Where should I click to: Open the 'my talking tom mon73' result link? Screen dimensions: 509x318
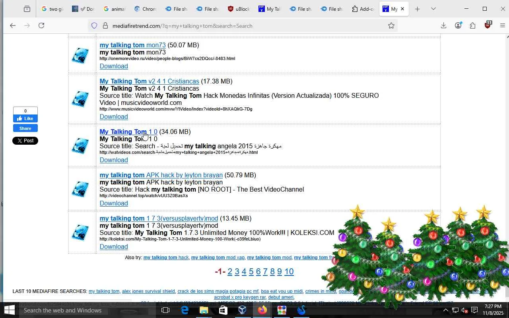[132, 45]
